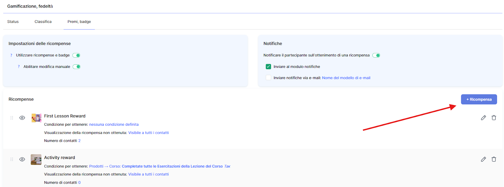The height and width of the screenshot is (187, 504).
Task: Edit the First Lesson Reward pencil icon
Action: pyautogui.click(x=483, y=118)
